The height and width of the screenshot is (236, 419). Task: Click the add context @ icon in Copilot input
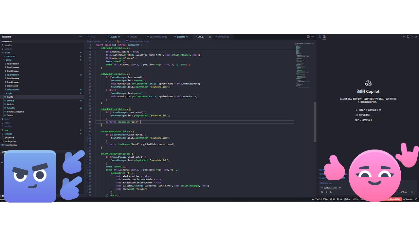point(322,192)
